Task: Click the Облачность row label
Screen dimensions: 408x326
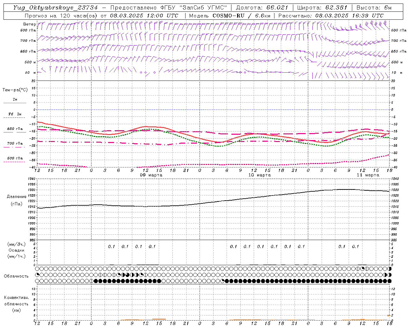Action: [16, 276]
